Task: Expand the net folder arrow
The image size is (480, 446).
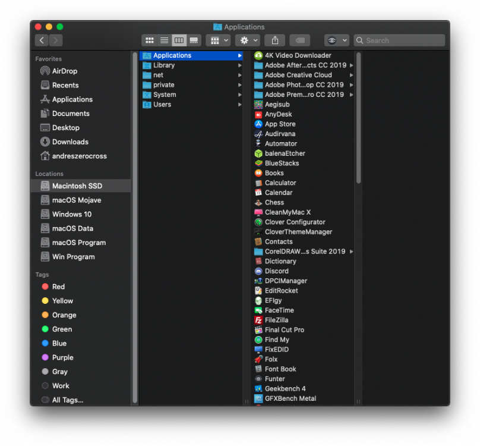Action: point(239,75)
